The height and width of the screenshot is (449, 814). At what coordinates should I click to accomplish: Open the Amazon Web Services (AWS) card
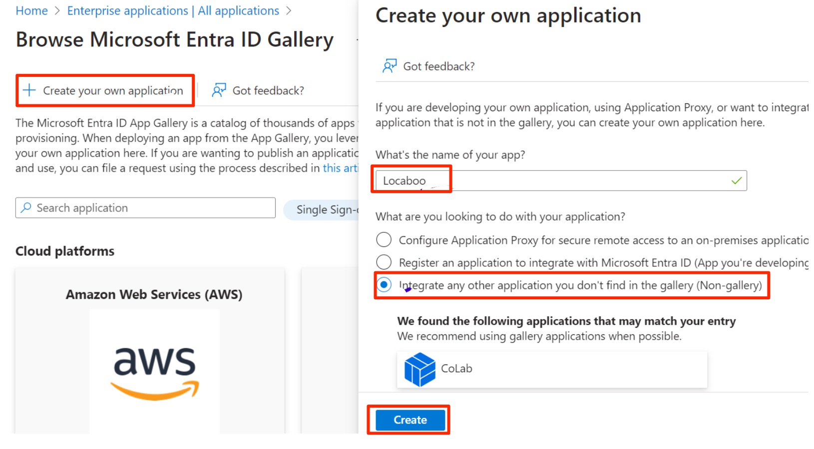pyautogui.click(x=150, y=349)
